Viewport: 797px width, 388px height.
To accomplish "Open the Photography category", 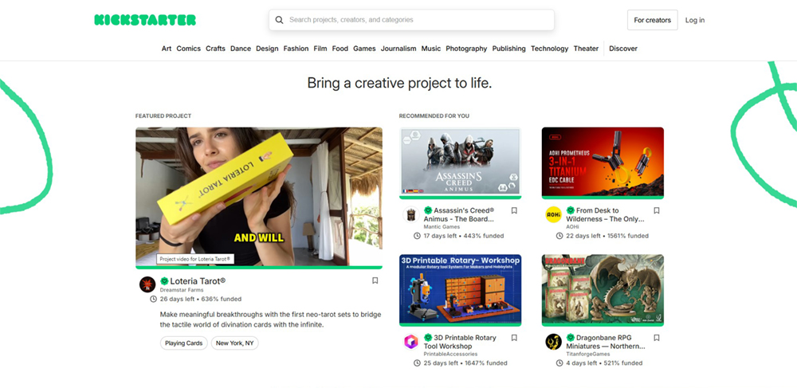I will pyautogui.click(x=466, y=49).
